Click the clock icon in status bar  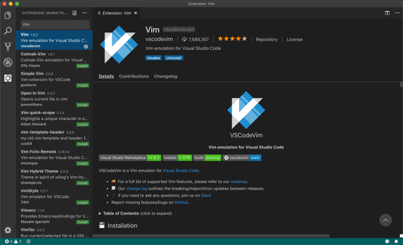28,241
